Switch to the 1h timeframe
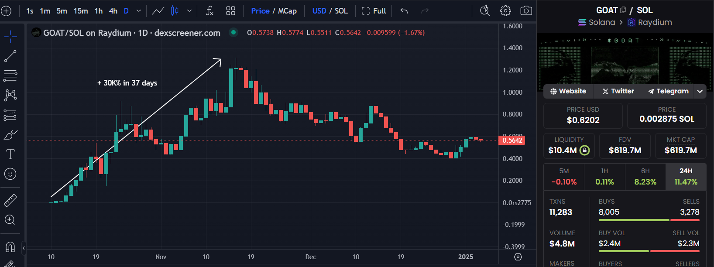Screen dimensions: 714x267 [98, 10]
